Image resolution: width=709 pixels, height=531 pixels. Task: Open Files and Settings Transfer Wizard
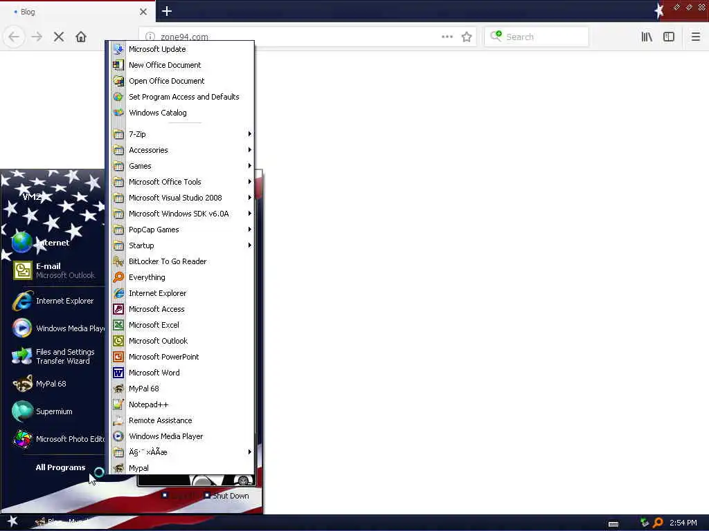pyautogui.click(x=57, y=356)
